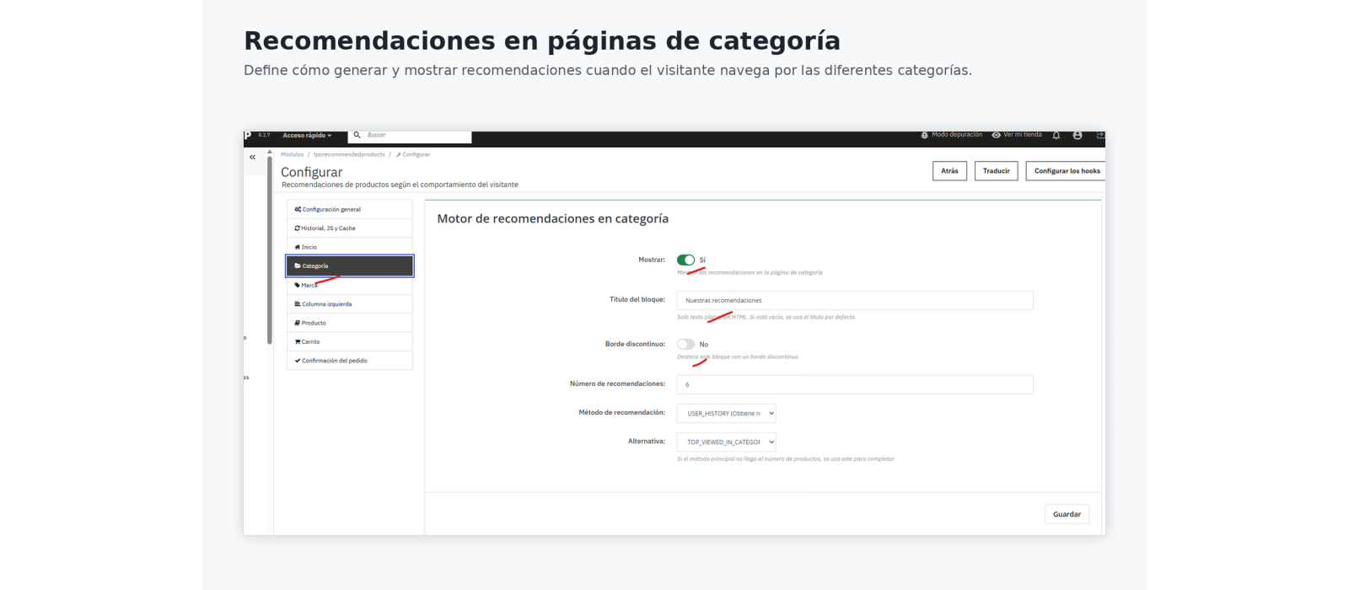The image size is (1349, 590).
Task: Collapse sidebar with double-chevron icon
Action: [252, 157]
